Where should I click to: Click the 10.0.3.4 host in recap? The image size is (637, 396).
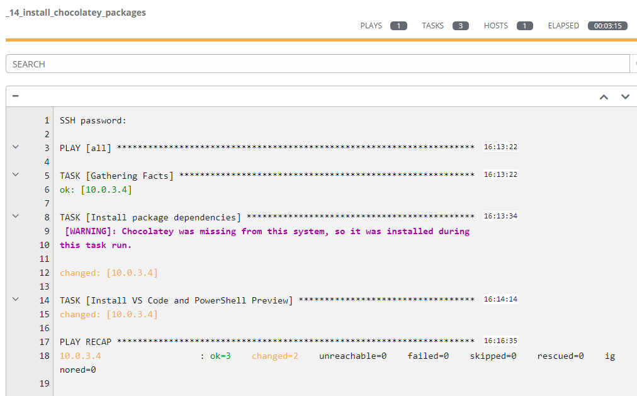point(81,356)
